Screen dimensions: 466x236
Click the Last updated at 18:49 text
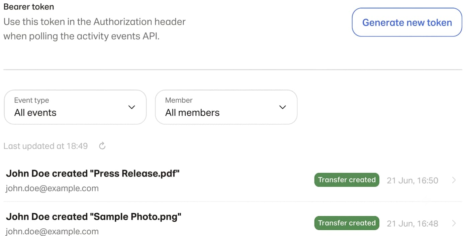pos(45,146)
